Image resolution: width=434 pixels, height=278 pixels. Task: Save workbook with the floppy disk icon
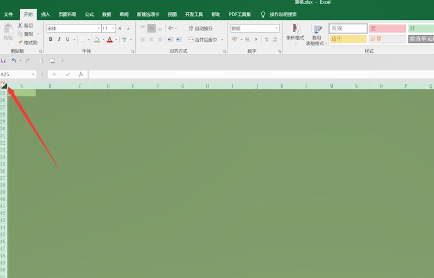[3, 60]
